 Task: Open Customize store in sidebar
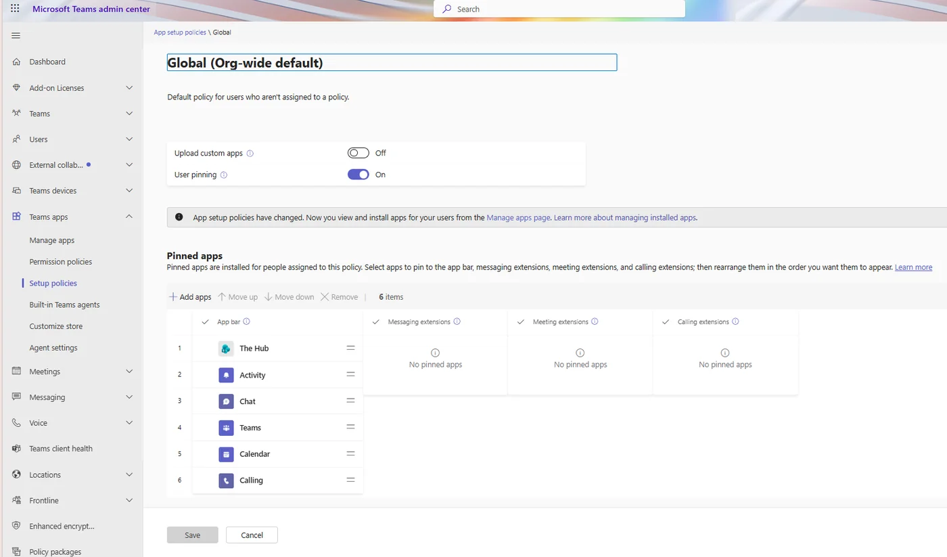coord(56,326)
